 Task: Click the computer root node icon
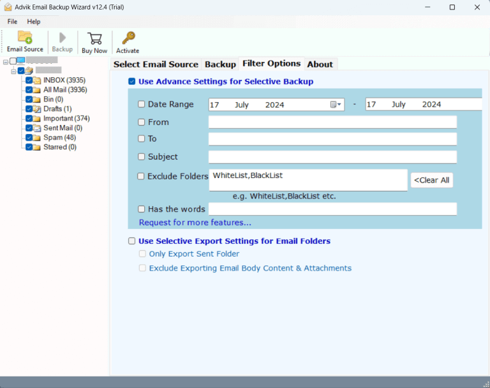tap(21, 61)
